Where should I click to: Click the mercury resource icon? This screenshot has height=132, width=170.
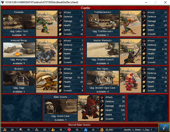pos(21,130)
